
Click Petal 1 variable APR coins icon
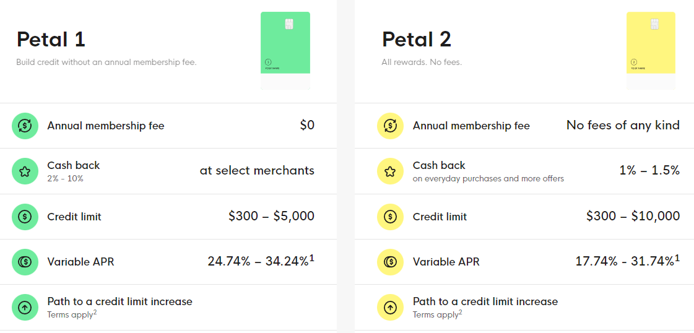25,262
